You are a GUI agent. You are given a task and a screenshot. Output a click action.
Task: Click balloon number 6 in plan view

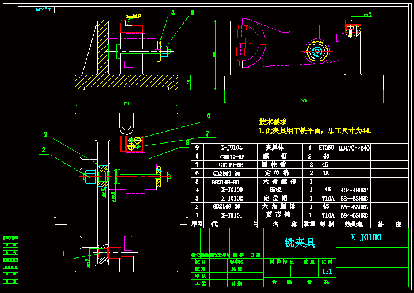point(209,115)
